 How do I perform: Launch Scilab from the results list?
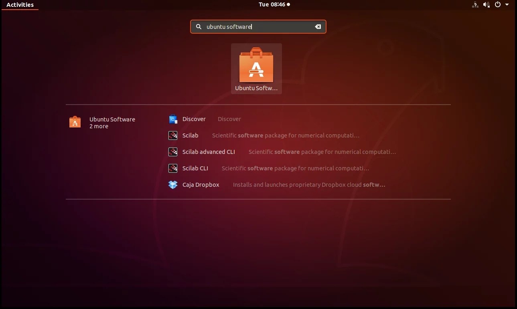click(x=173, y=135)
